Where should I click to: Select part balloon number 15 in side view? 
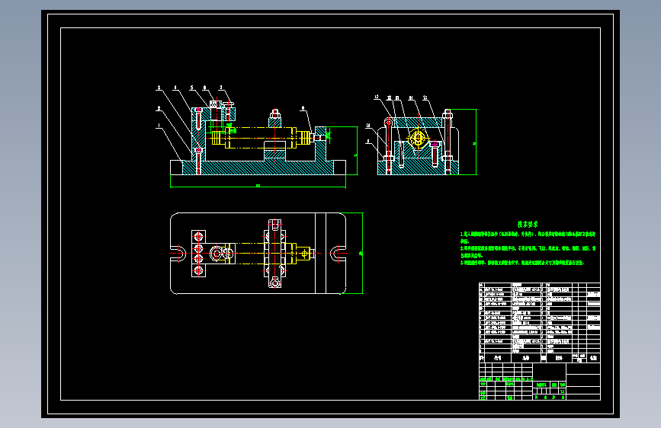pyautogui.click(x=425, y=97)
